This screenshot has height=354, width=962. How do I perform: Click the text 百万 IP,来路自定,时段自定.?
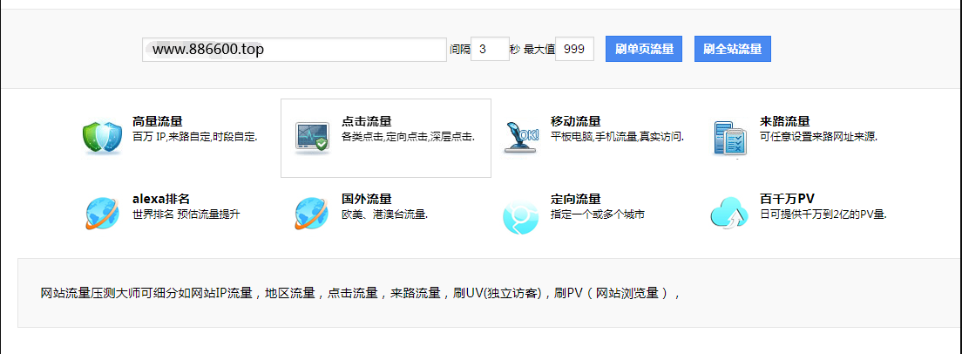coord(194,136)
